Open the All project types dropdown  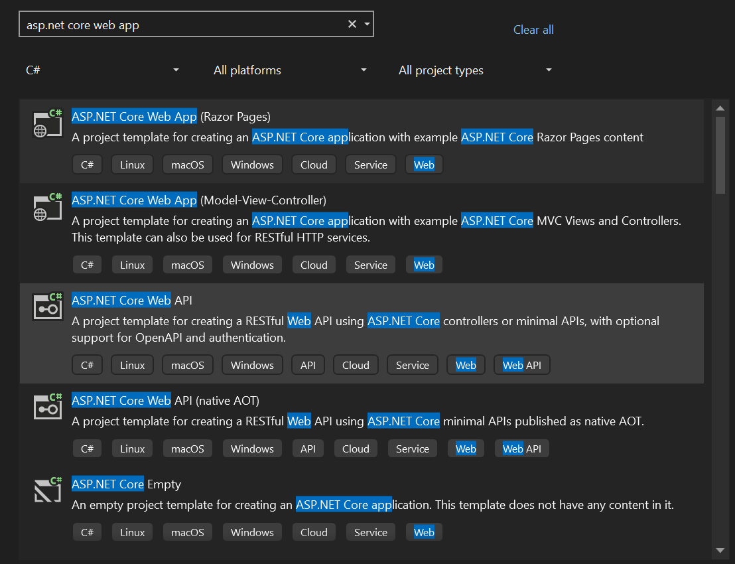(x=476, y=70)
